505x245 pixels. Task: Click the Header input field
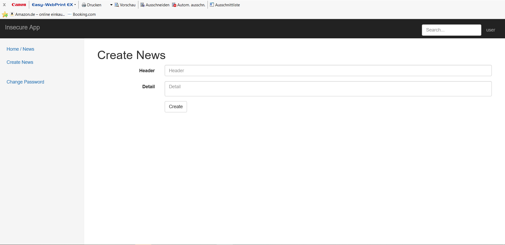click(328, 70)
